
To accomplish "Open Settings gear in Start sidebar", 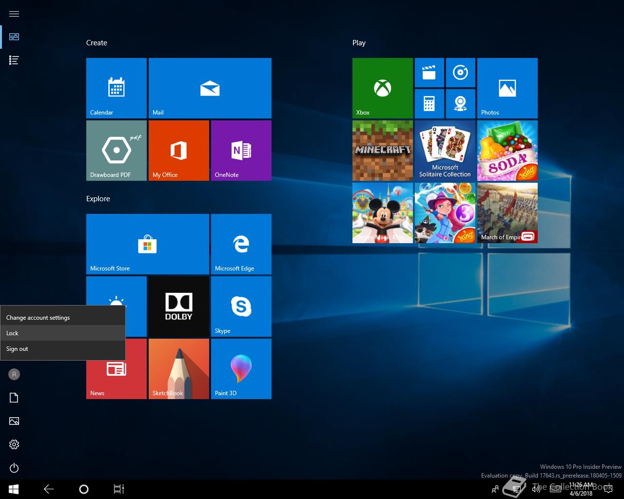I will click(14, 444).
